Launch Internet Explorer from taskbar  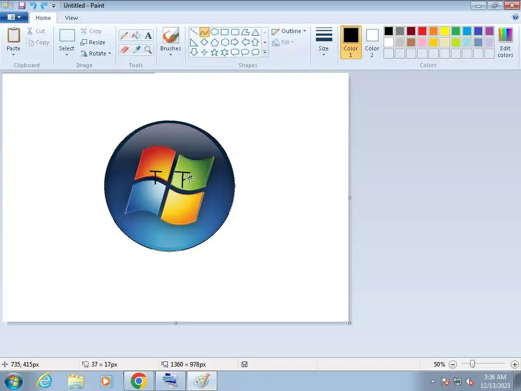point(45,381)
